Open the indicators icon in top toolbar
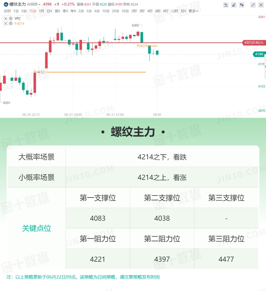 click(x=226, y=5)
